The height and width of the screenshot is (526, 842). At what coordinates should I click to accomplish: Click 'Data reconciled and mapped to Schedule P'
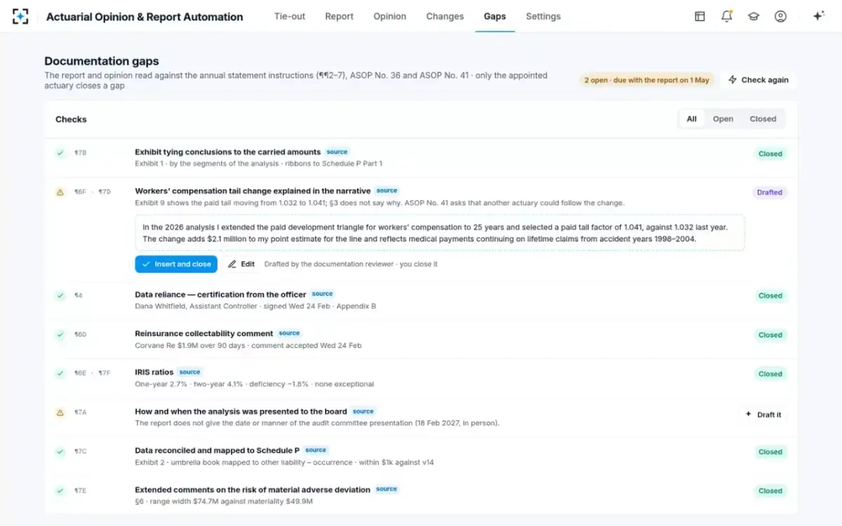point(217,451)
